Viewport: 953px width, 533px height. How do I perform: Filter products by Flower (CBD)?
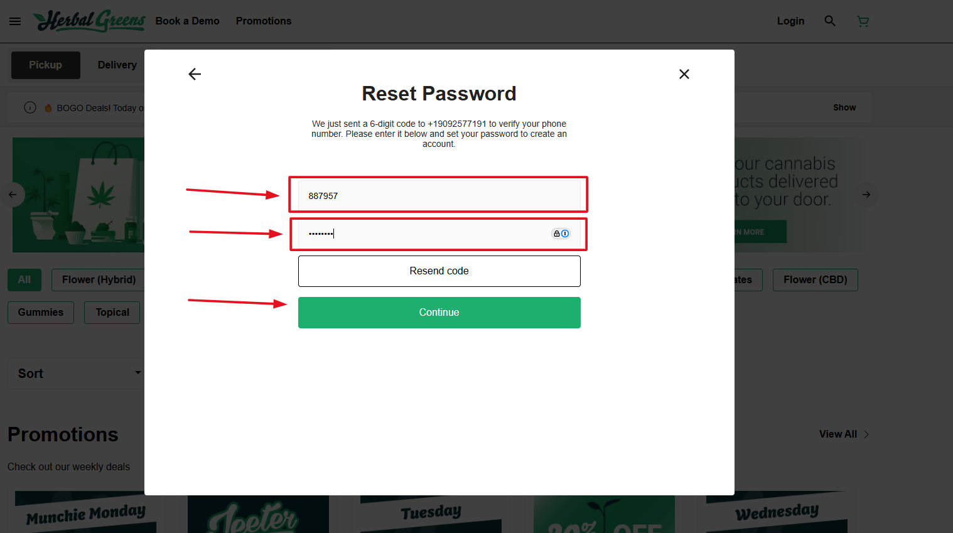[x=816, y=280]
